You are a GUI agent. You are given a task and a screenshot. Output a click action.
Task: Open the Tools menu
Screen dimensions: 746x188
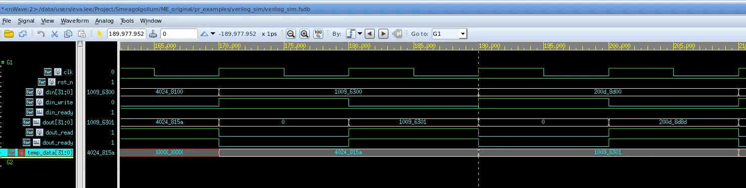(127, 21)
